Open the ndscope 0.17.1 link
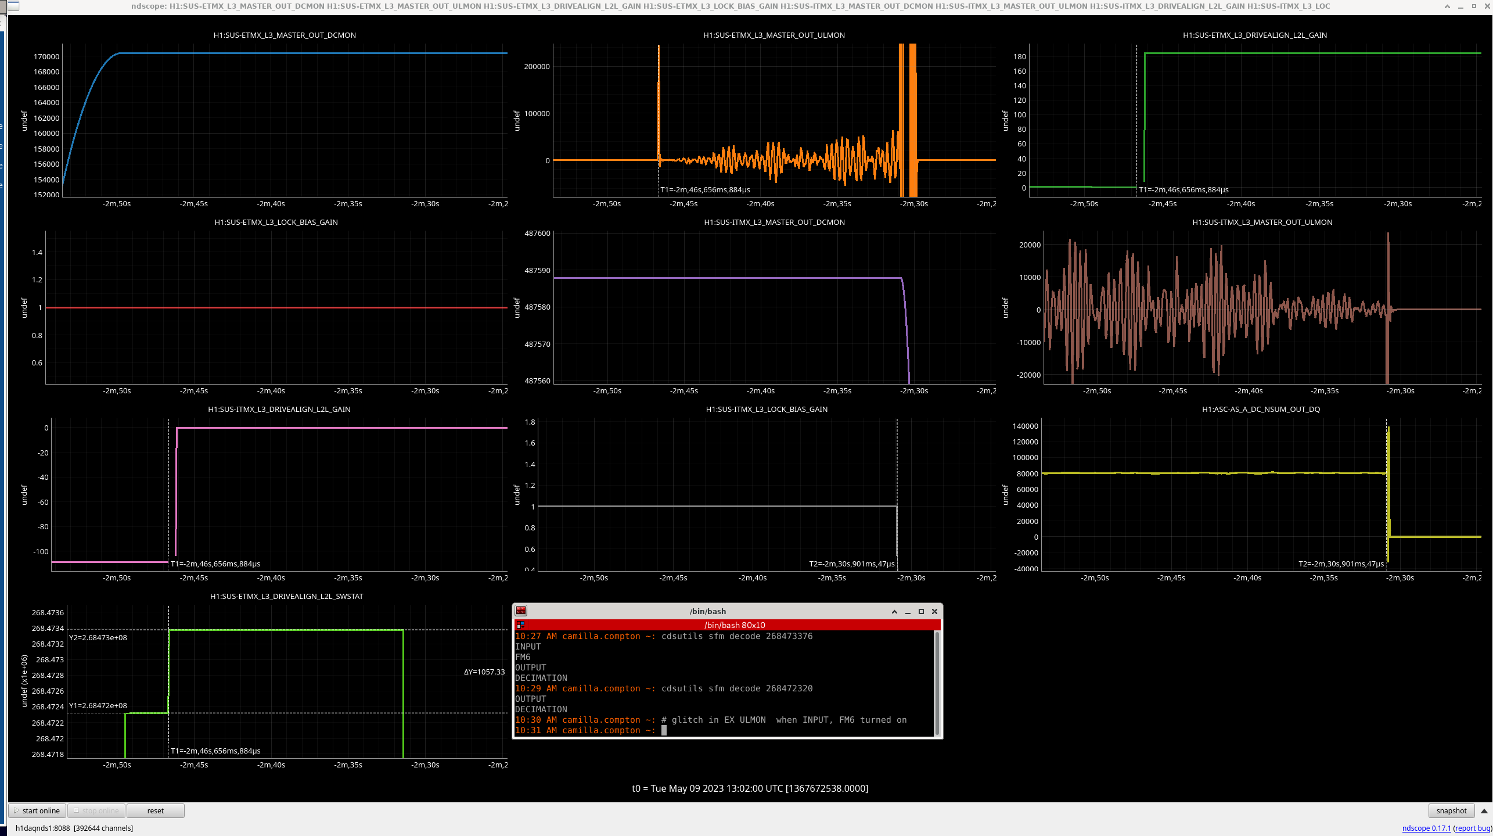The width and height of the screenshot is (1493, 836). 1426,828
